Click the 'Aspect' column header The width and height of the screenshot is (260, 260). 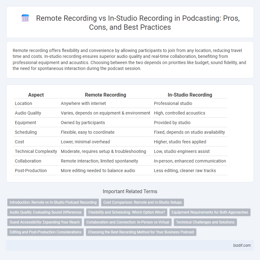click(x=36, y=95)
